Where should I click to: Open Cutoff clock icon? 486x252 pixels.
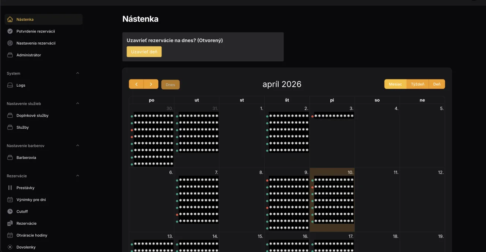[10, 212]
